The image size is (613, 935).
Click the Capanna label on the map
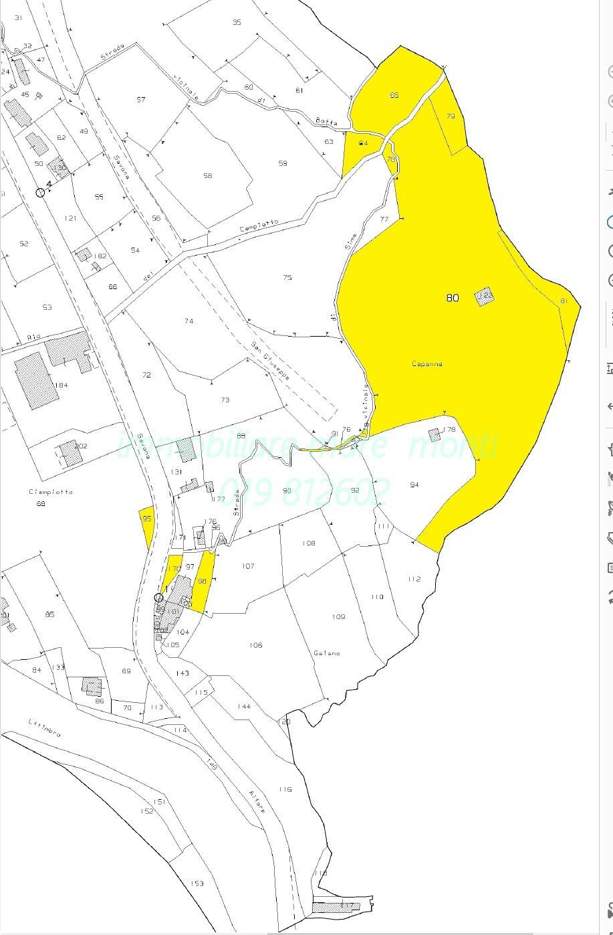pos(426,364)
